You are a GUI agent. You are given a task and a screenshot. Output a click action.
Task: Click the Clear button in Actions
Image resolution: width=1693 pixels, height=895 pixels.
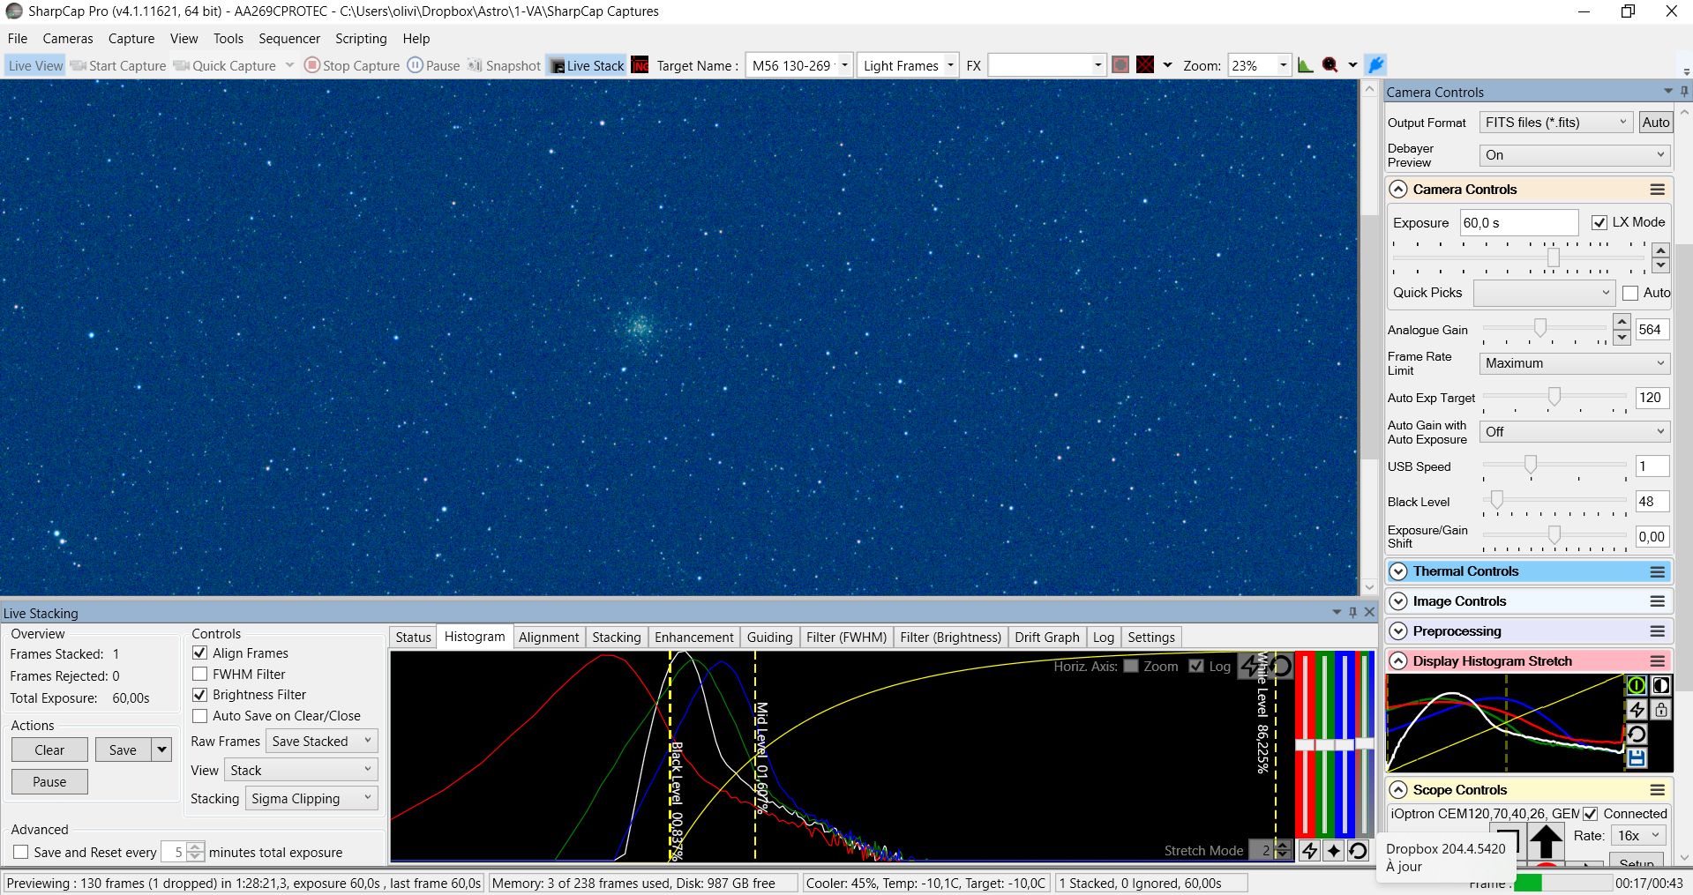pyautogui.click(x=49, y=750)
